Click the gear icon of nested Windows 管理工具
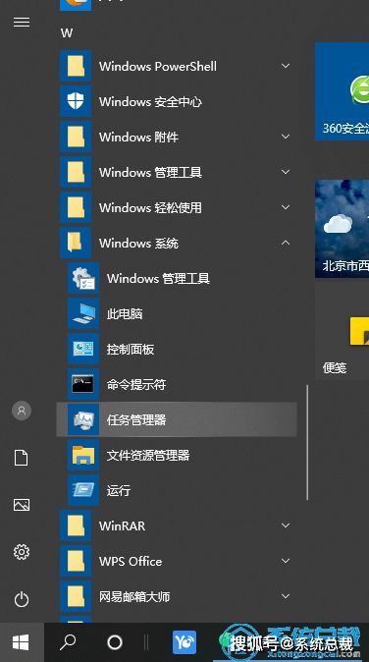This screenshot has width=369, height=662. [83, 278]
